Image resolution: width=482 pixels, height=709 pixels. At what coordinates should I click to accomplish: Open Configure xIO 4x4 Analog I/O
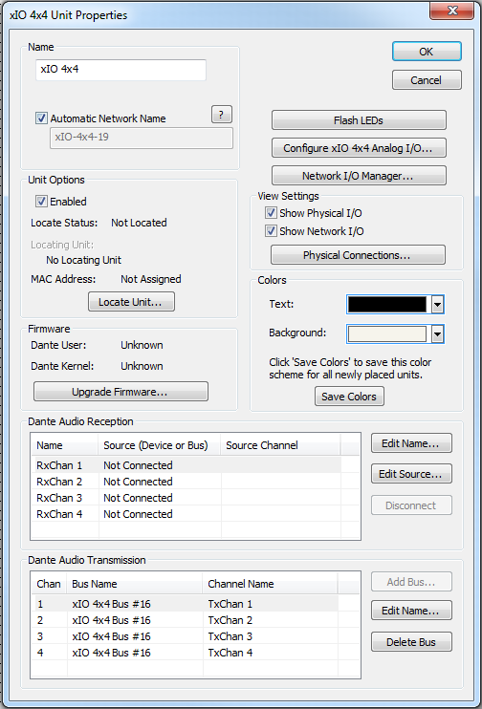(359, 148)
